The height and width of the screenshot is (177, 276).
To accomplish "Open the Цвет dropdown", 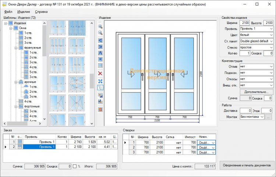I will [256, 35].
